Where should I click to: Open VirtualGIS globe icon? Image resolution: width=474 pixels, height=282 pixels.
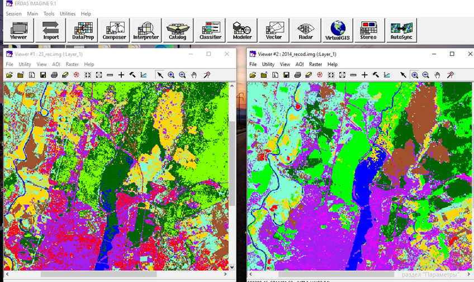click(338, 30)
